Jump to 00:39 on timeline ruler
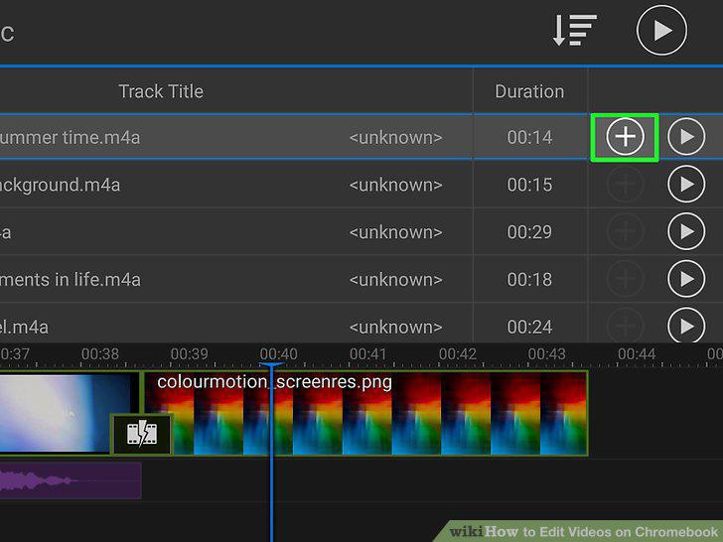Image resolution: width=723 pixels, height=542 pixels. click(189, 354)
